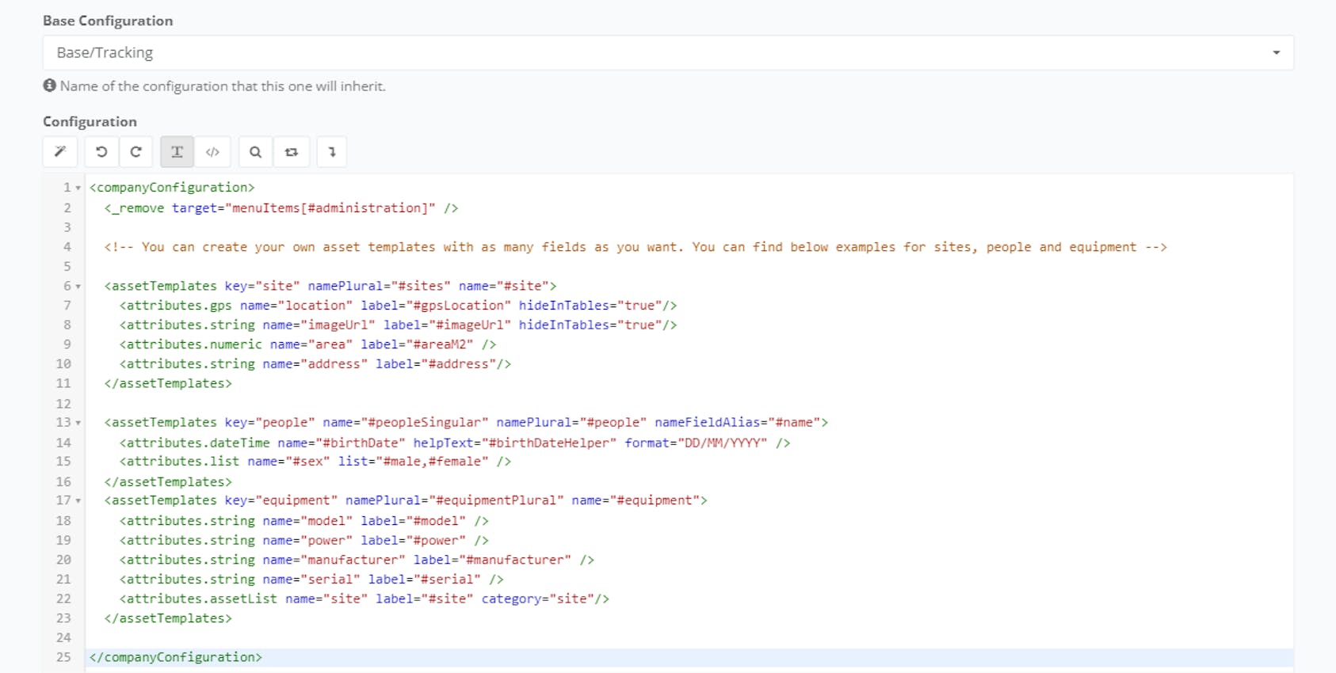The width and height of the screenshot is (1336, 673).
Task: Click line number 12 in the gutter
Action: tap(63, 404)
